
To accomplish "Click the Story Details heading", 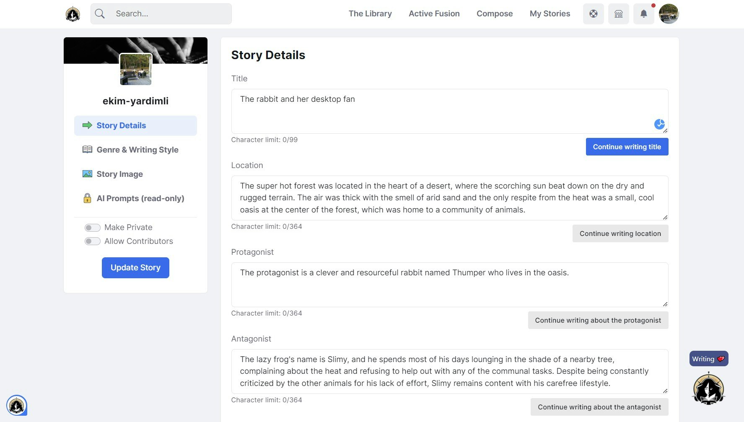I will [x=268, y=55].
